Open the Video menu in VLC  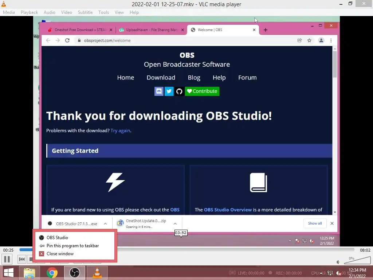coord(67,12)
